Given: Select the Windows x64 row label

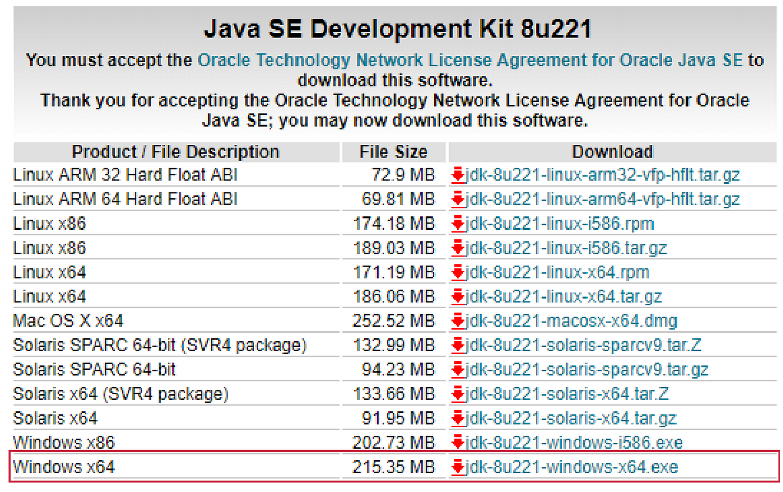Looking at the screenshot, I should click(64, 467).
